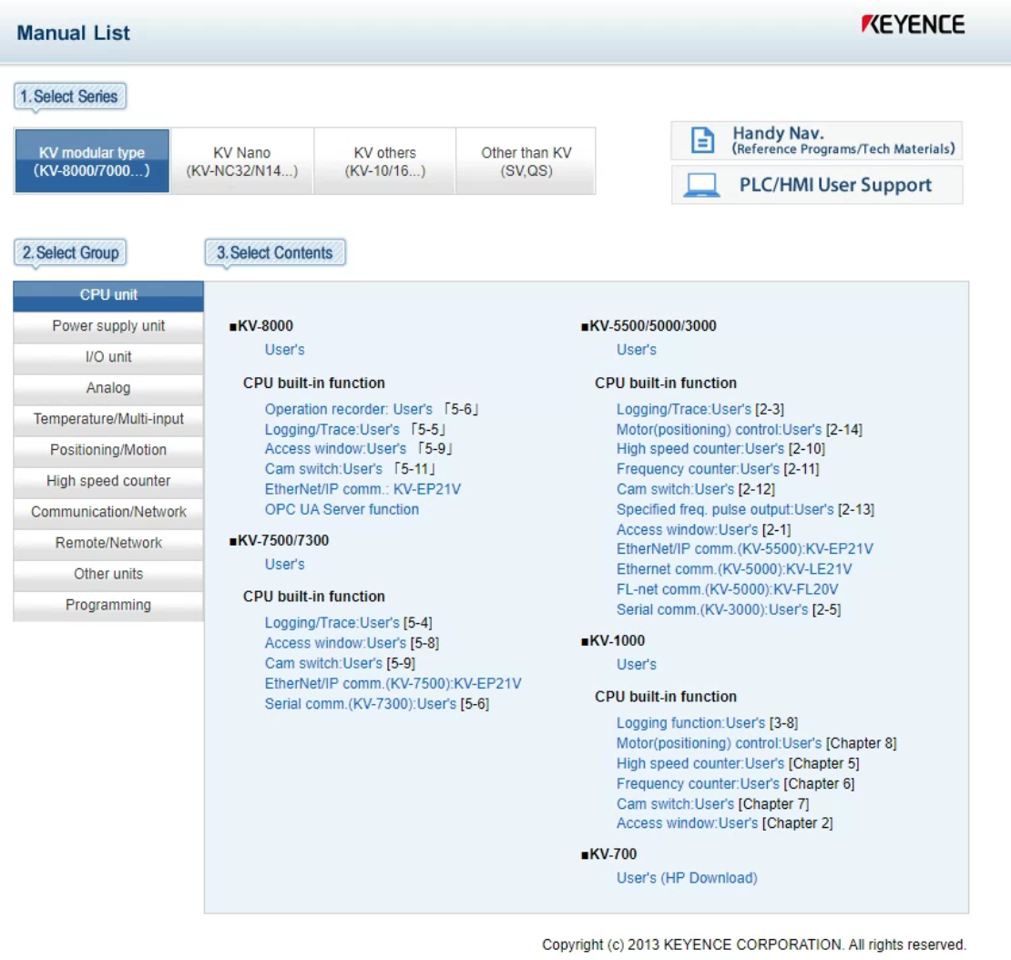Open the KV-5500/5000/3000 User's manual link
Image resolution: width=1011 pixels, height=960 pixels.
(637, 350)
